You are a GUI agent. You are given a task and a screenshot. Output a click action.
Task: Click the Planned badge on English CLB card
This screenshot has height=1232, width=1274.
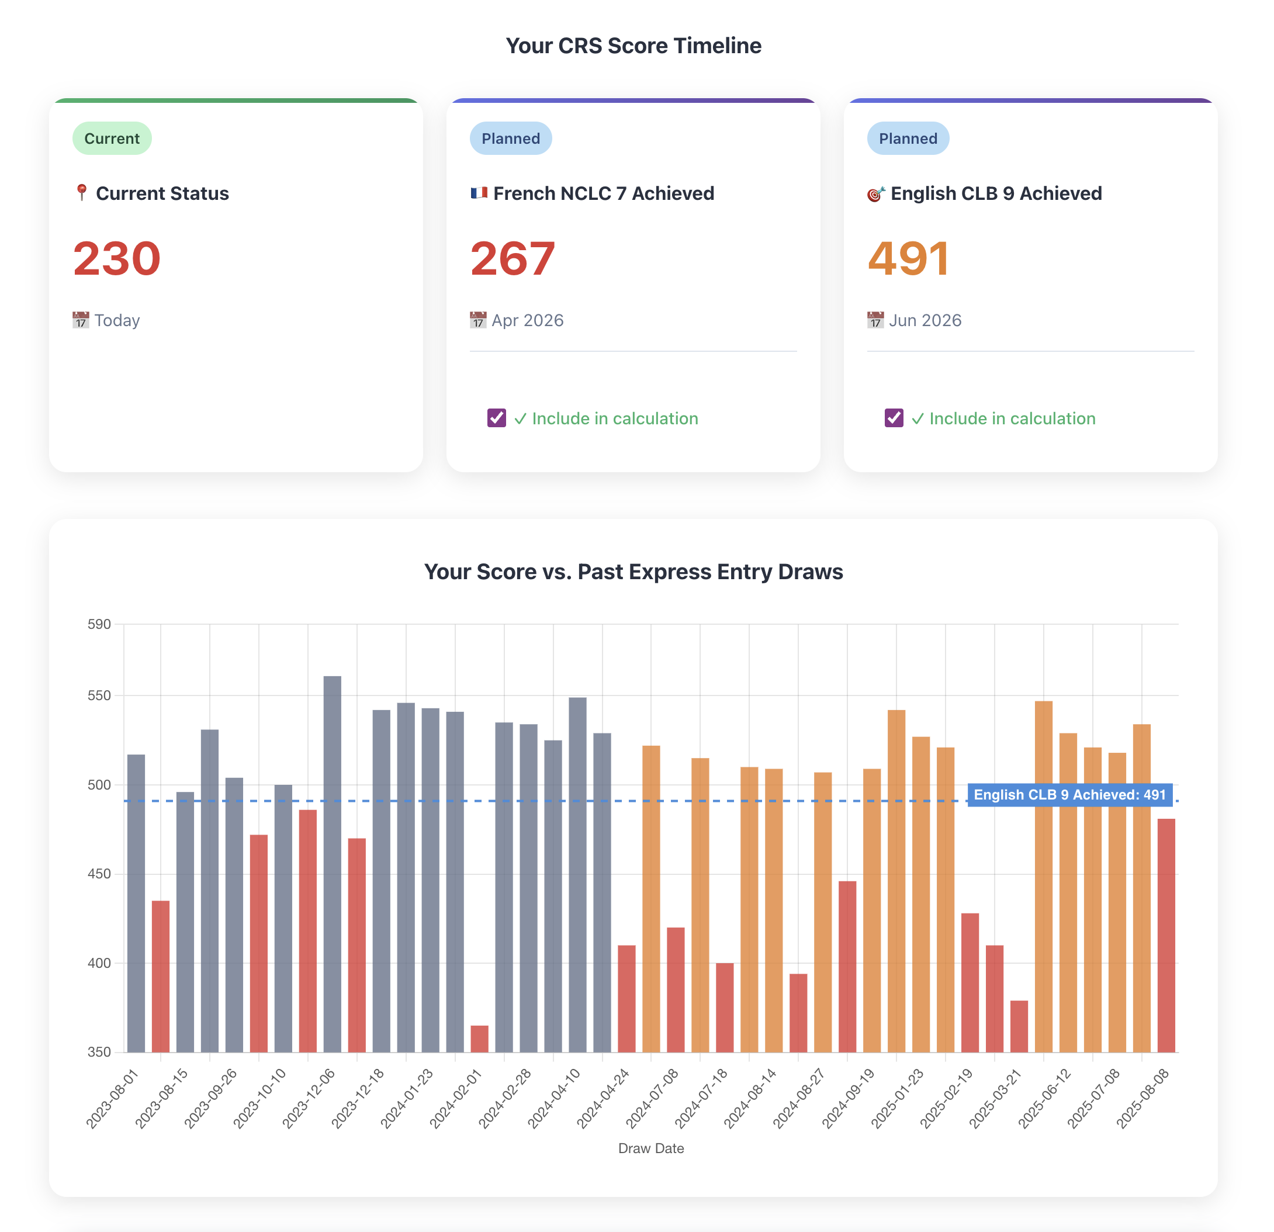pos(908,139)
